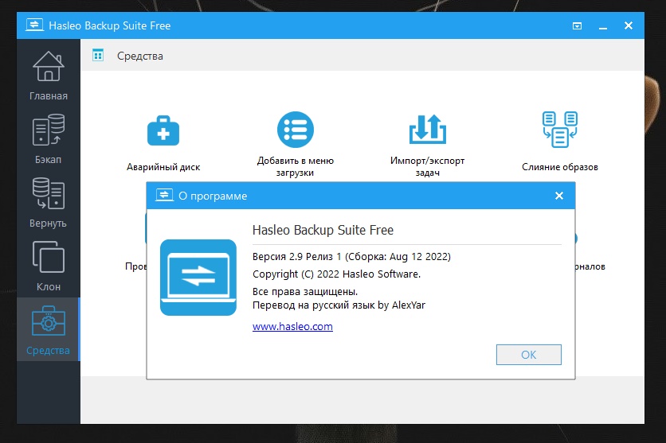This screenshot has width=666, height=443.
Task: Close the Hasleo Backup Suite Free window
Action: (629, 25)
